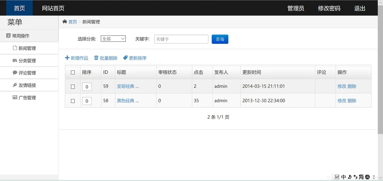Click the plug icon beside 友情链接
The image size is (383, 181).
coord(15,85)
